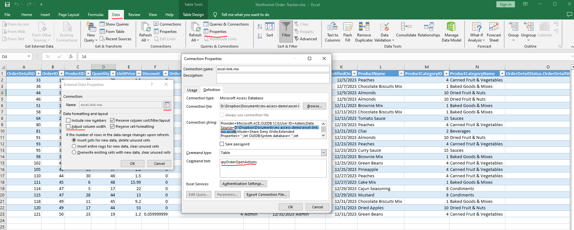Switch to the Page Layout tab

click(69, 15)
